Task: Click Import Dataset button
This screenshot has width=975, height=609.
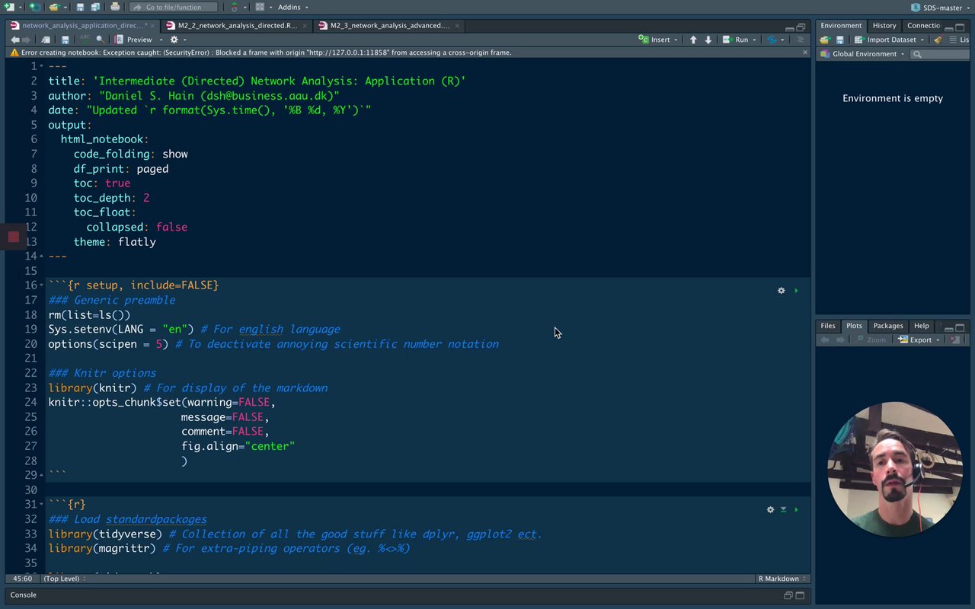Action: coord(891,40)
